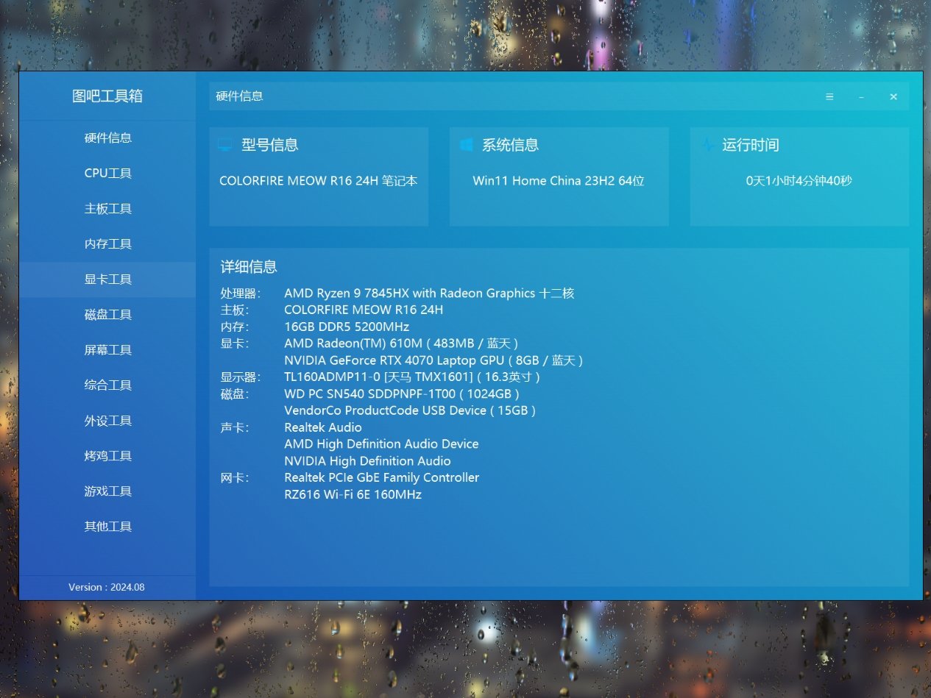931x698 pixels.
Task: Click VendorCo ProductCode USB Device line
Action: [410, 410]
